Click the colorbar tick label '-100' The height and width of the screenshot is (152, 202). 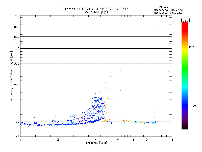coord(192,106)
